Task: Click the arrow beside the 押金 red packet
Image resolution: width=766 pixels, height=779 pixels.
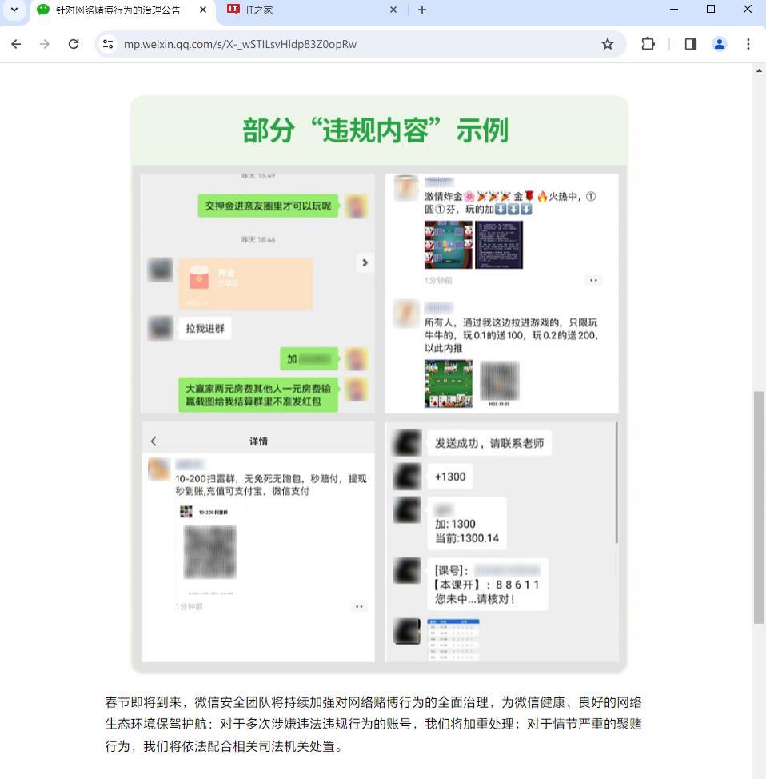Action: click(x=365, y=262)
